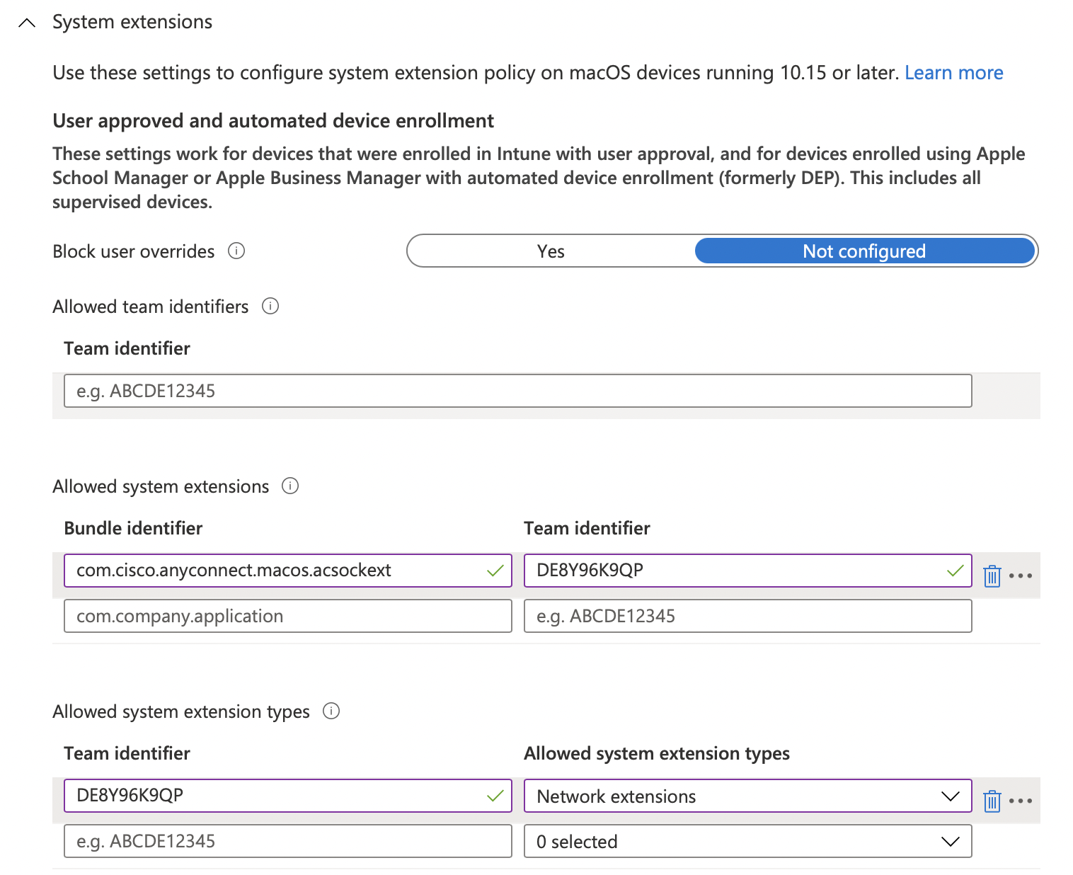The width and height of the screenshot is (1073, 875).
Task: Click info icon next to Allowed team identifiers
Action: pyautogui.click(x=270, y=306)
